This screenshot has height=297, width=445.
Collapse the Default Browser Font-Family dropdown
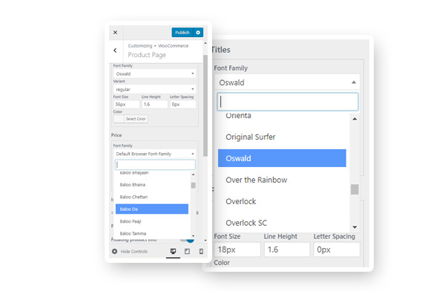155,154
